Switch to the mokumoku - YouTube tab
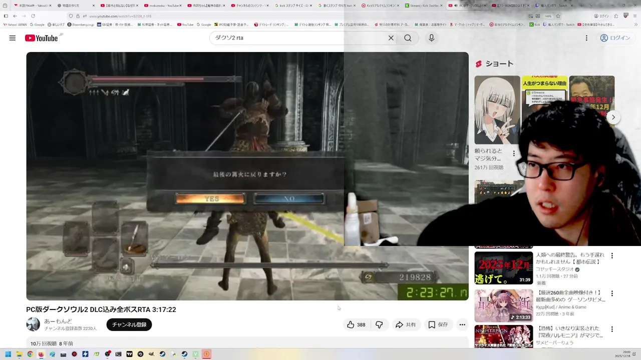This screenshot has height=360, width=641. [164, 5]
